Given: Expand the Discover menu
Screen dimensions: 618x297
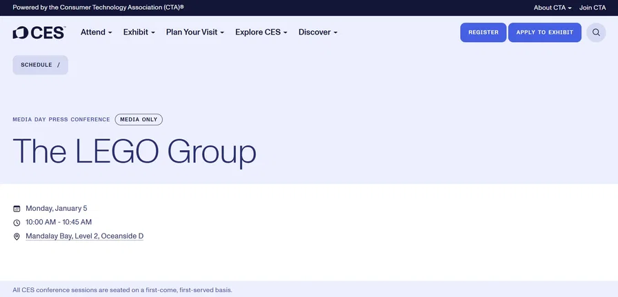Looking at the screenshot, I should tap(318, 32).
